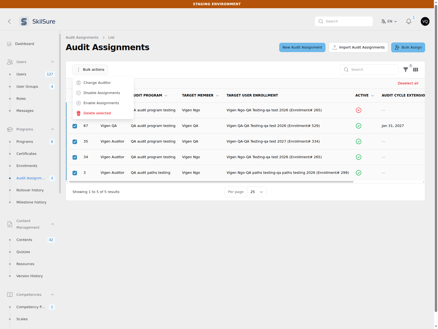
Task: Open the EN language dropdown
Action: pos(389,21)
